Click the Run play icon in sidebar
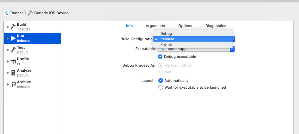The width and height of the screenshot is (299, 134). (13, 38)
